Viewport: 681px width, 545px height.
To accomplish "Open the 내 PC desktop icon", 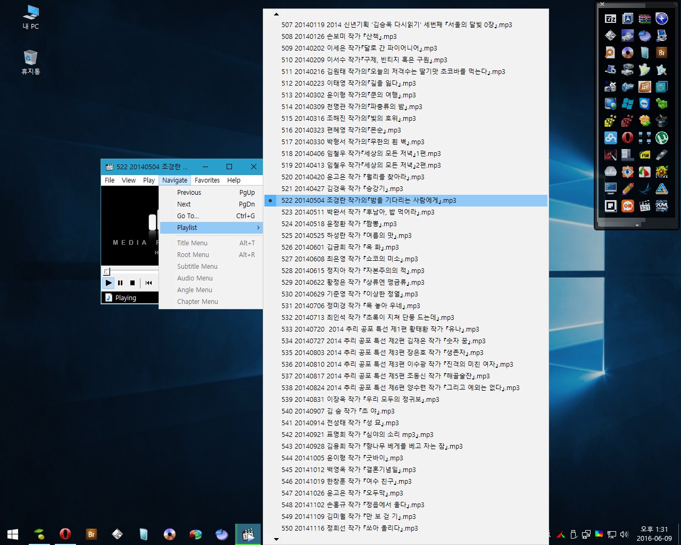I will 31,17.
